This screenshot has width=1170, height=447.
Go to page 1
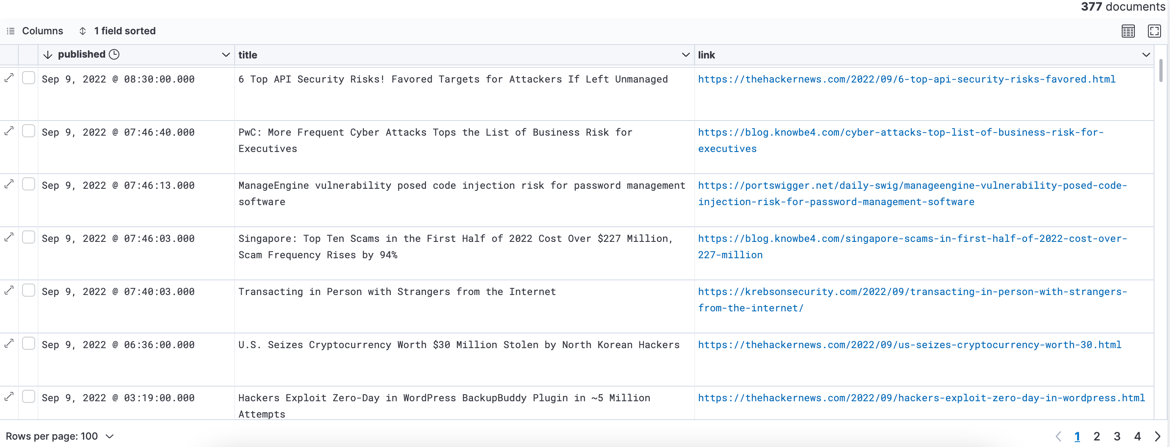click(1077, 436)
